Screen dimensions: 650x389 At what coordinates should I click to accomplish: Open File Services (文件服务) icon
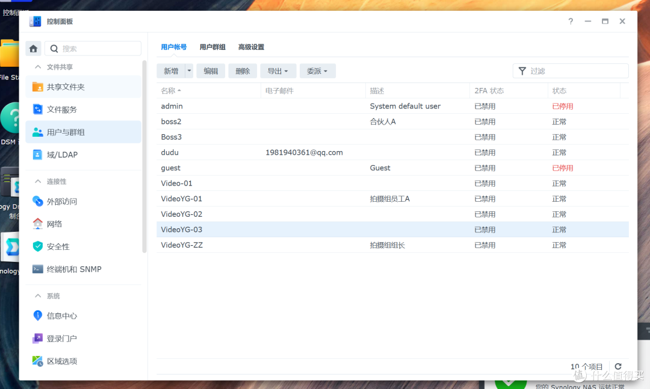(37, 110)
